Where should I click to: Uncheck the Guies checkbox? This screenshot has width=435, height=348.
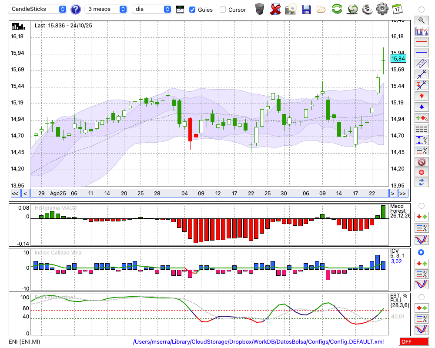click(192, 10)
